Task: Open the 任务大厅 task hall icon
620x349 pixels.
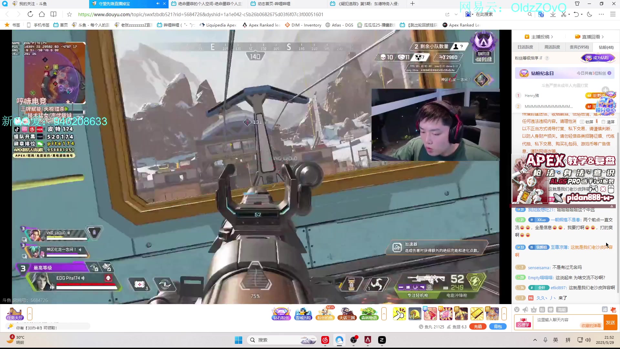Action: point(15,314)
